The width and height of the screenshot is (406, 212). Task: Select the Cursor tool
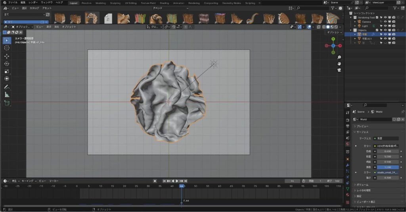(7, 48)
